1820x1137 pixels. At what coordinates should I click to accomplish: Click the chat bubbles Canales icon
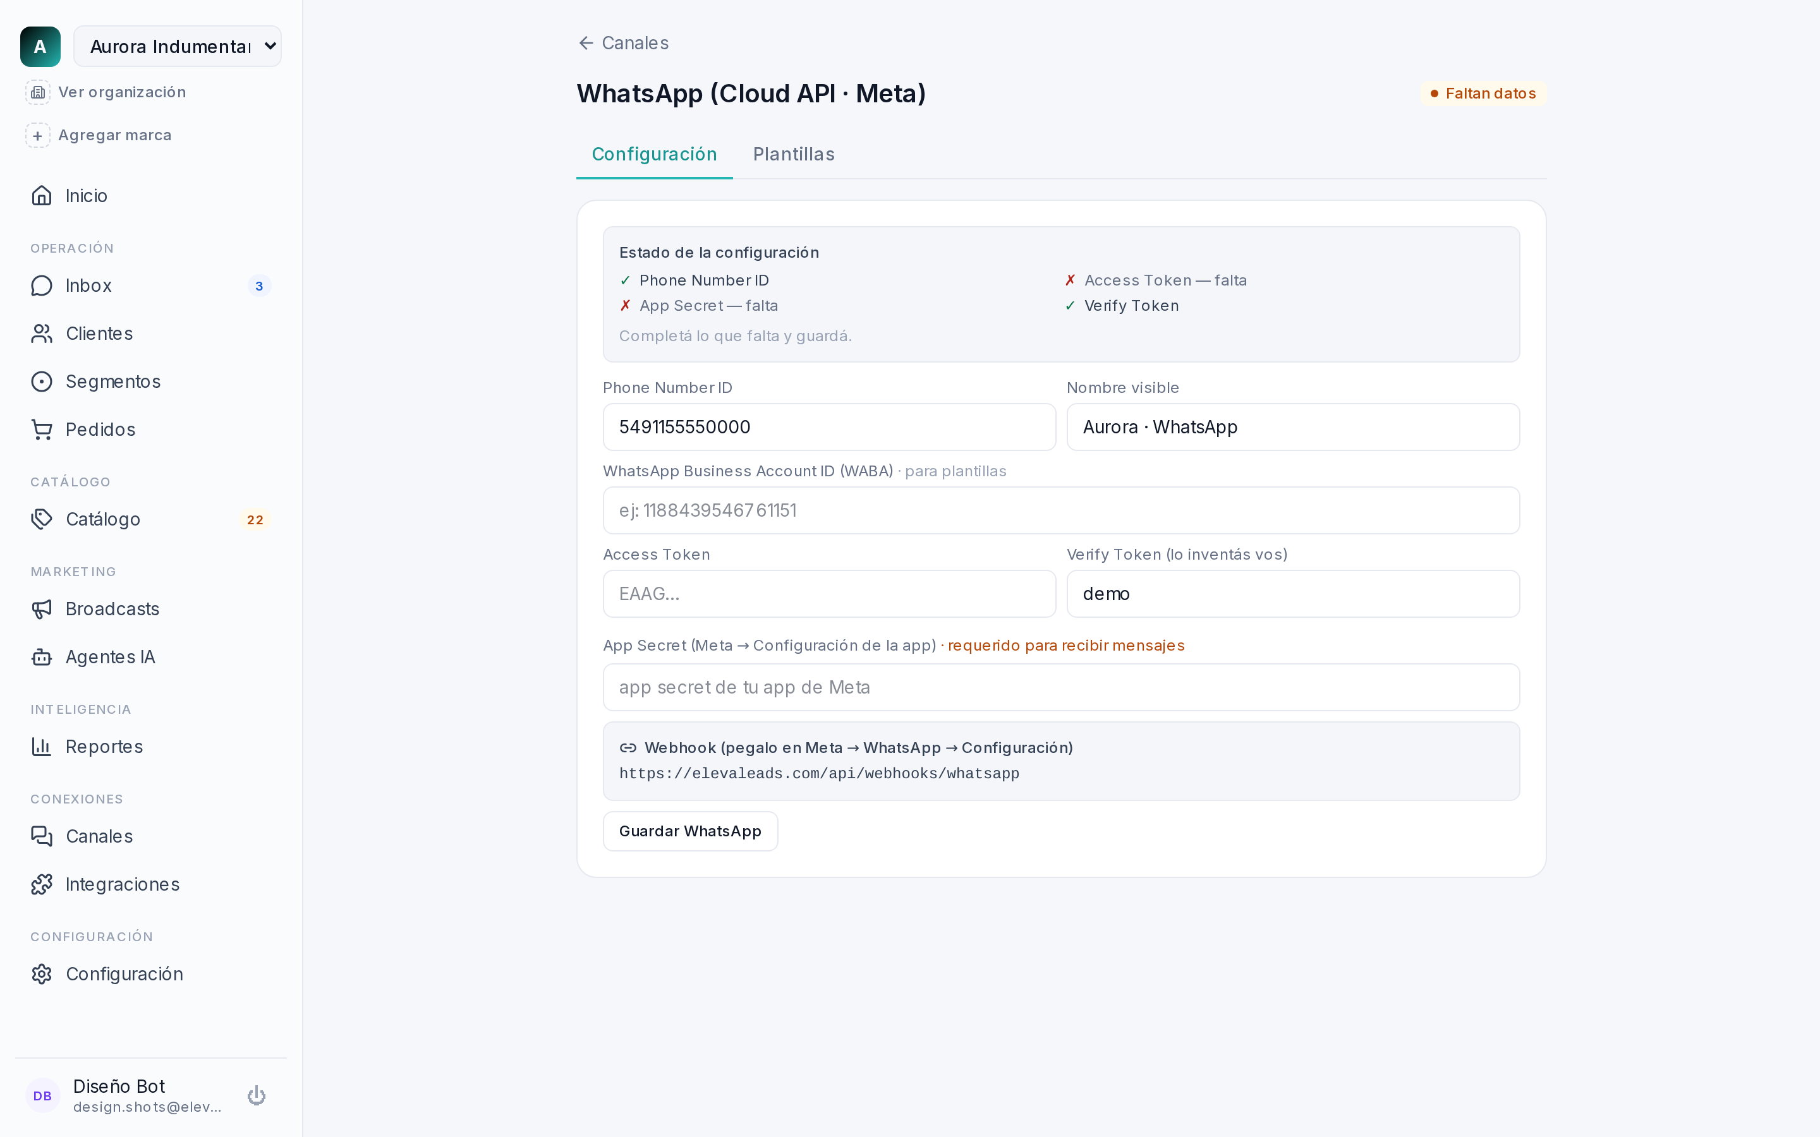(x=42, y=836)
